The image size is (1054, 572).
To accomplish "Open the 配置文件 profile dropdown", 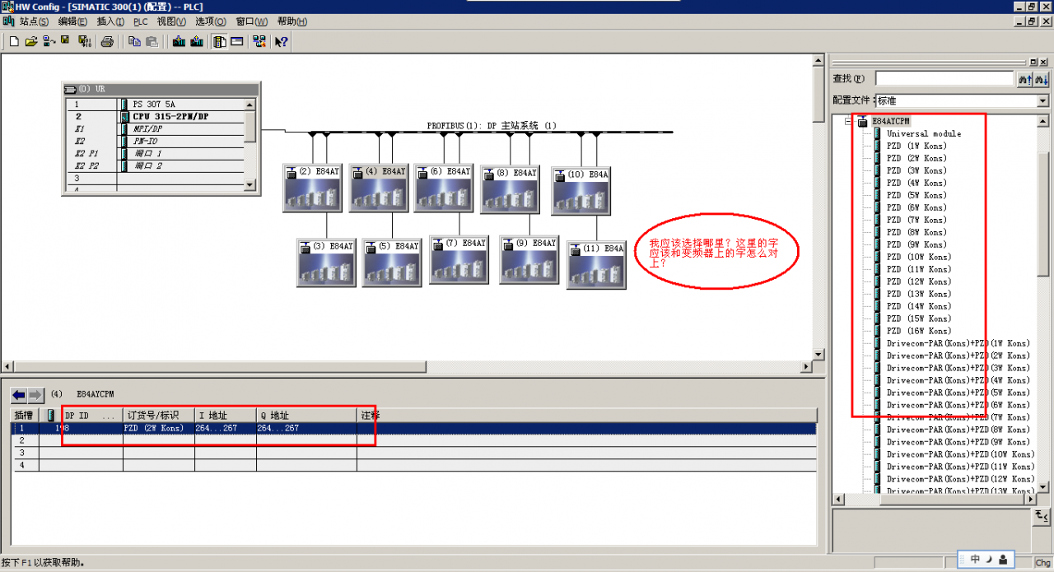I will point(1042,100).
